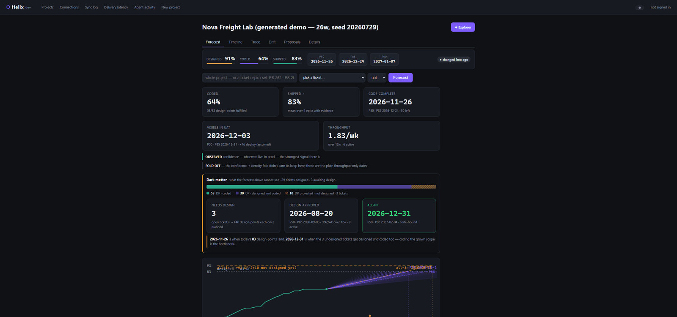Click the hatched 10 DP projected legend swatch
Image resolution: width=677 pixels, height=317 pixels.
[286, 193]
